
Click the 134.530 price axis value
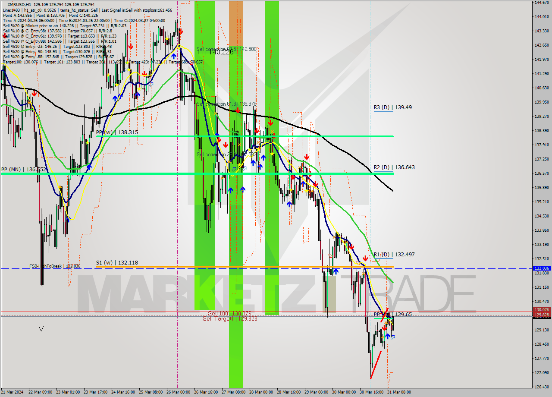pyautogui.click(x=542, y=216)
